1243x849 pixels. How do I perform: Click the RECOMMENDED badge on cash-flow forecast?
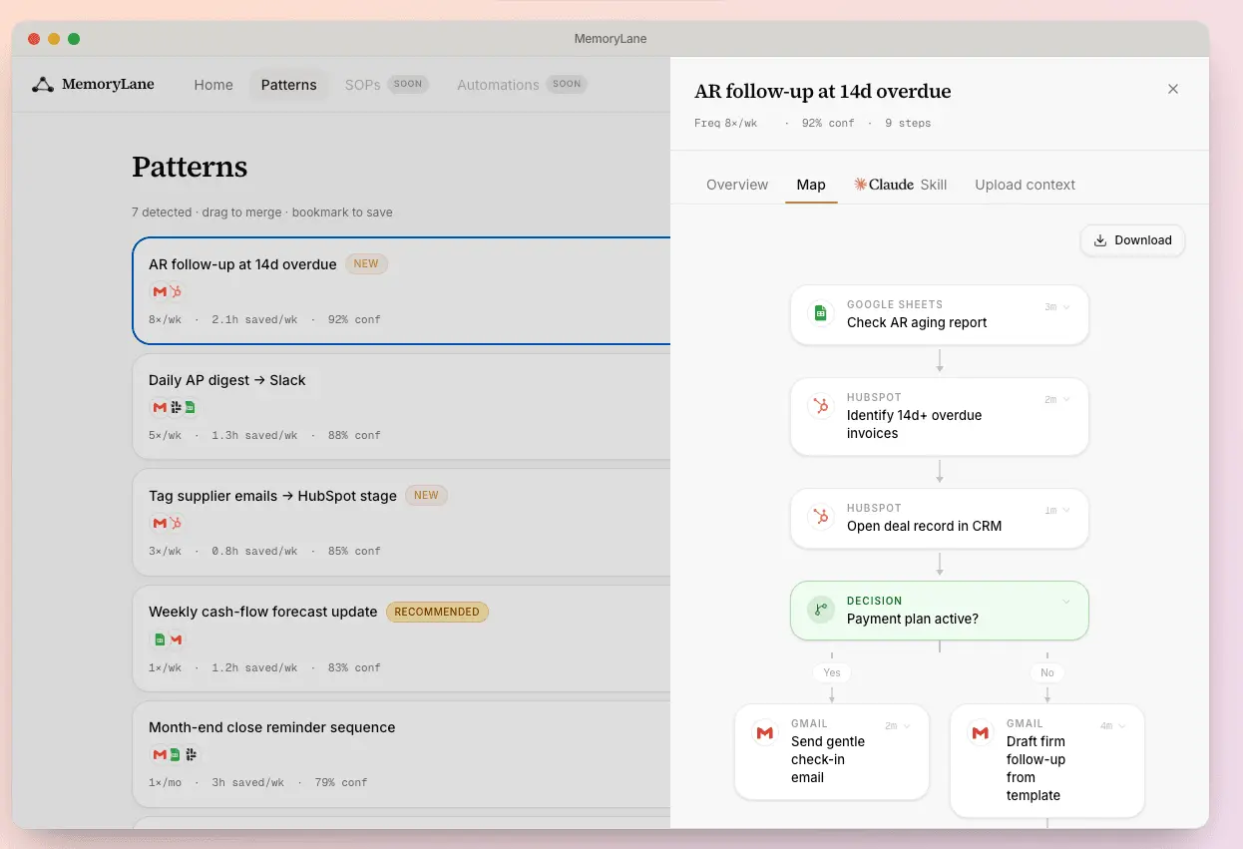(437, 612)
